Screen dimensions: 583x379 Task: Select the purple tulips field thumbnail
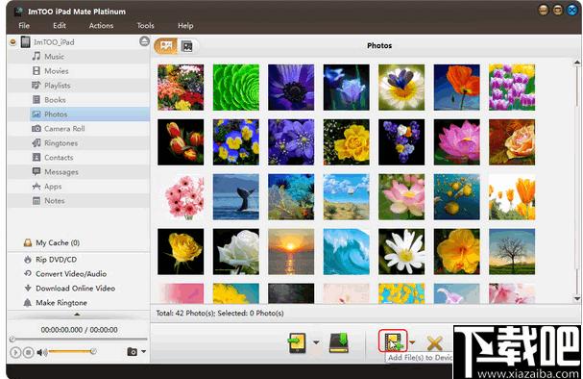(x=512, y=88)
